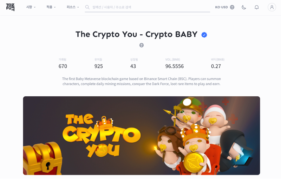This screenshot has width=281, height=179.
Task: Open the collection website globe icon
Action: click(142, 45)
